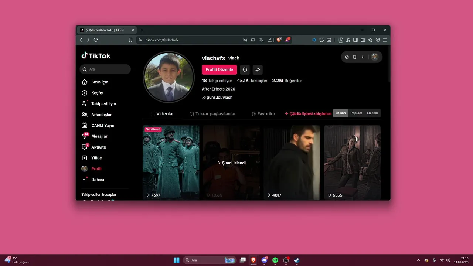Open the account avatar menu at top right

point(375,57)
